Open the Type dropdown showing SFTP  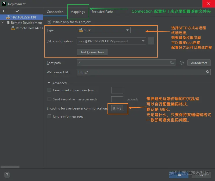(x=103, y=30)
